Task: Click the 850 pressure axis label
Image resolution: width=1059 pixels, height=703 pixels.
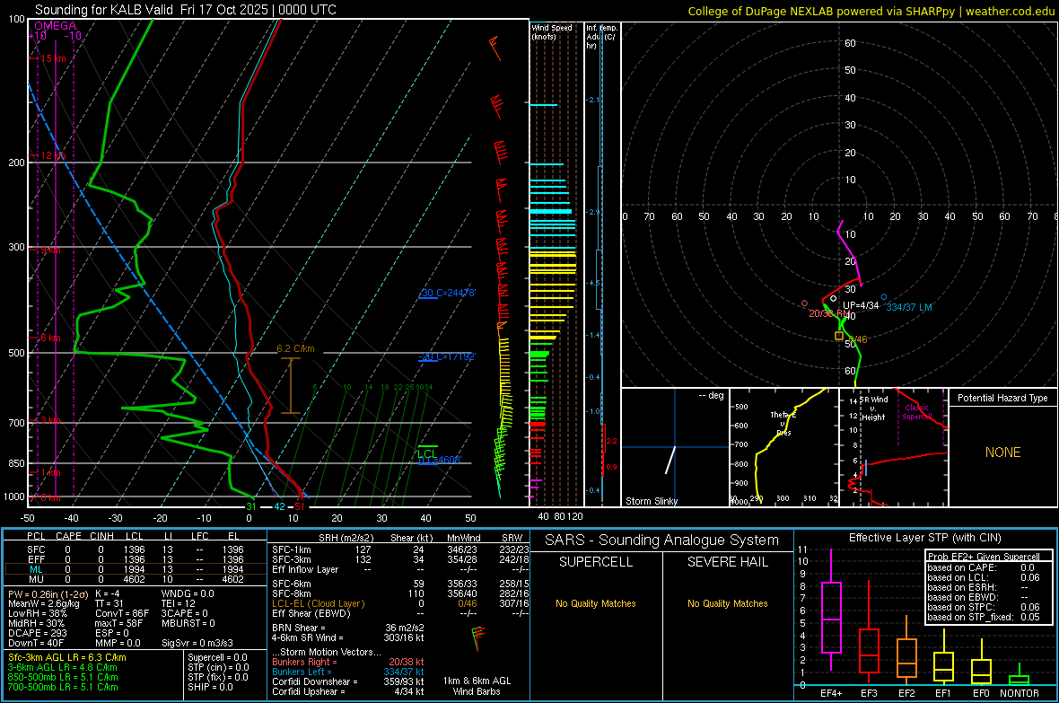Action: pos(16,463)
